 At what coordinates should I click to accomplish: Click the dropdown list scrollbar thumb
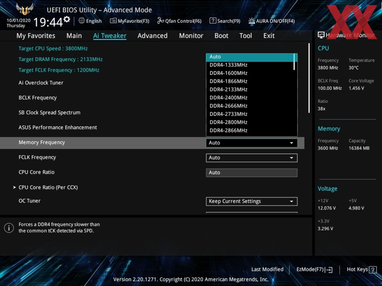(x=294, y=62)
